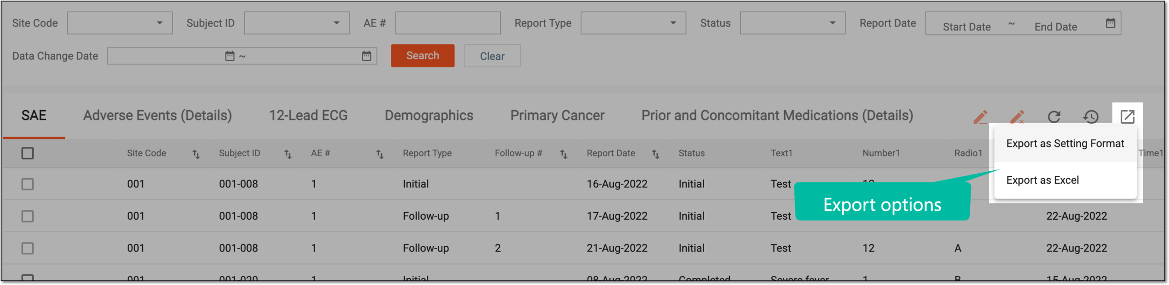This screenshot has height=285, width=1169.
Task: Open Prior and Concomitant Medications (Details) tab
Action: pyautogui.click(x=777, y=115)
